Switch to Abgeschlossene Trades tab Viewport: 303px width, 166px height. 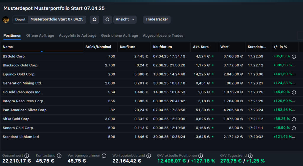[x=163, y=36]
